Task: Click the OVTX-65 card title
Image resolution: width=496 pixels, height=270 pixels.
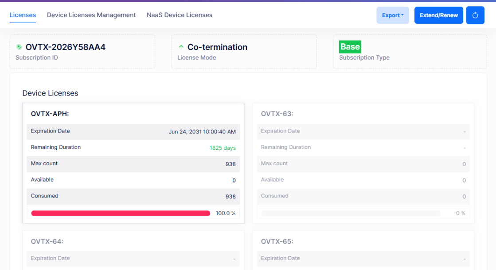Action: click(x=277, y=241)
